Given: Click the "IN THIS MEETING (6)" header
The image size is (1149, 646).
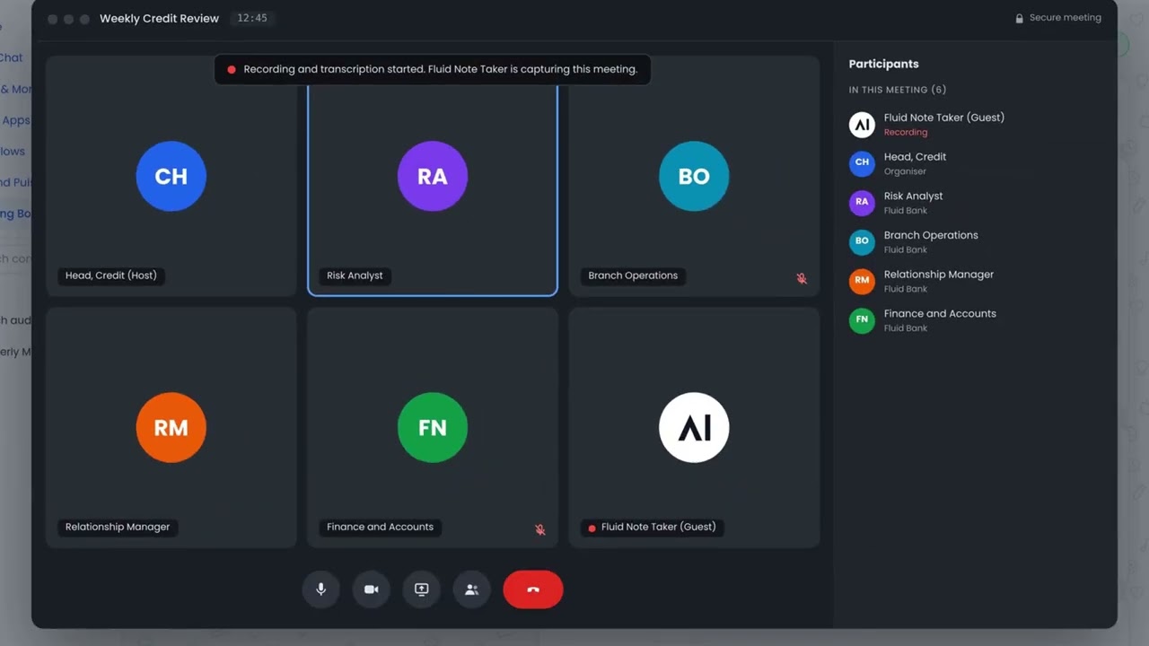Looking at the screenshot, I should pos(898,90).
